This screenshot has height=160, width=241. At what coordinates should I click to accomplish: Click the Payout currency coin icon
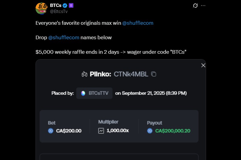tap(150, 131)
